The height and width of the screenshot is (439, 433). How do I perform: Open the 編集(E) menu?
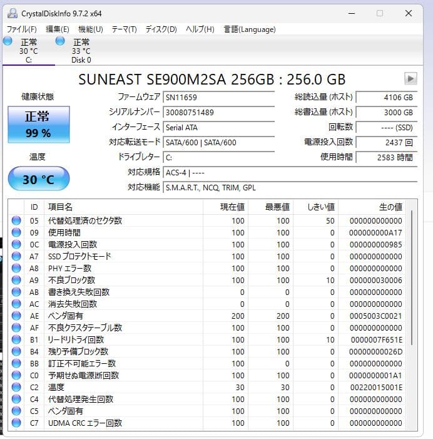tap(58, 29)
